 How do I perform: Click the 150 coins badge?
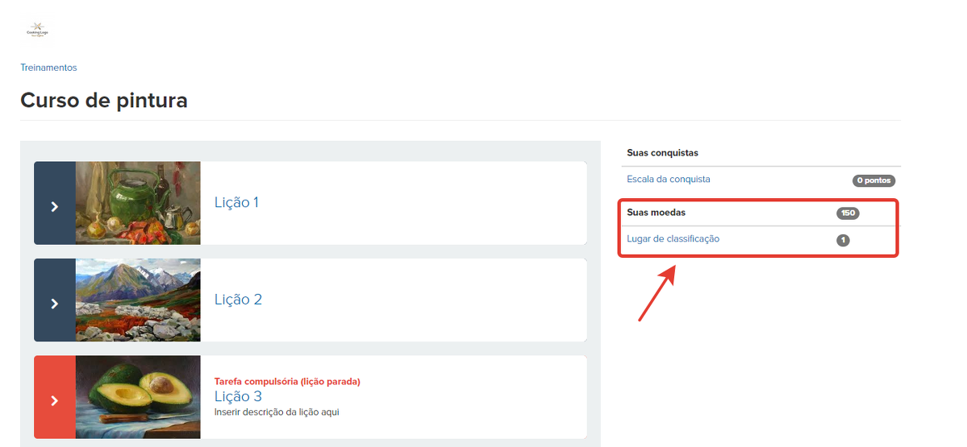pyautogui.click(x=848, y=213)
